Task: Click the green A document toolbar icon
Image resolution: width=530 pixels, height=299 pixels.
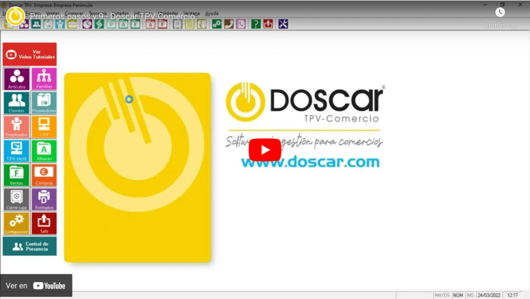Action: [x=123, y=24]
